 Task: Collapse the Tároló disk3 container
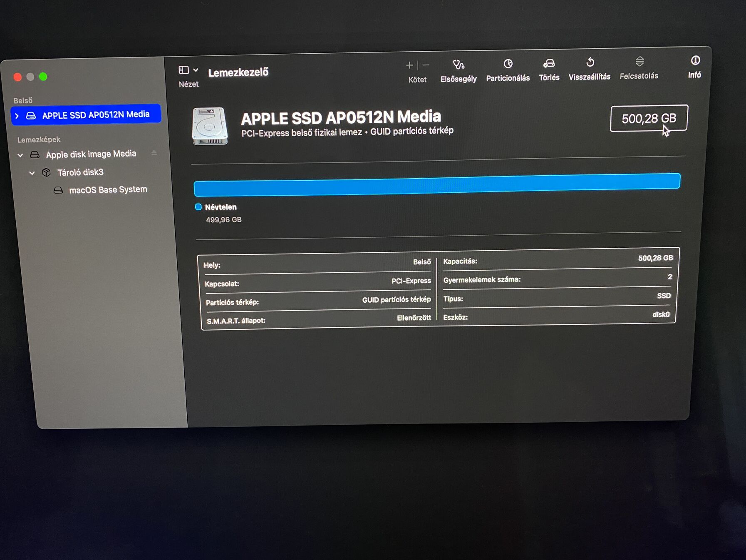click(32, 173)
